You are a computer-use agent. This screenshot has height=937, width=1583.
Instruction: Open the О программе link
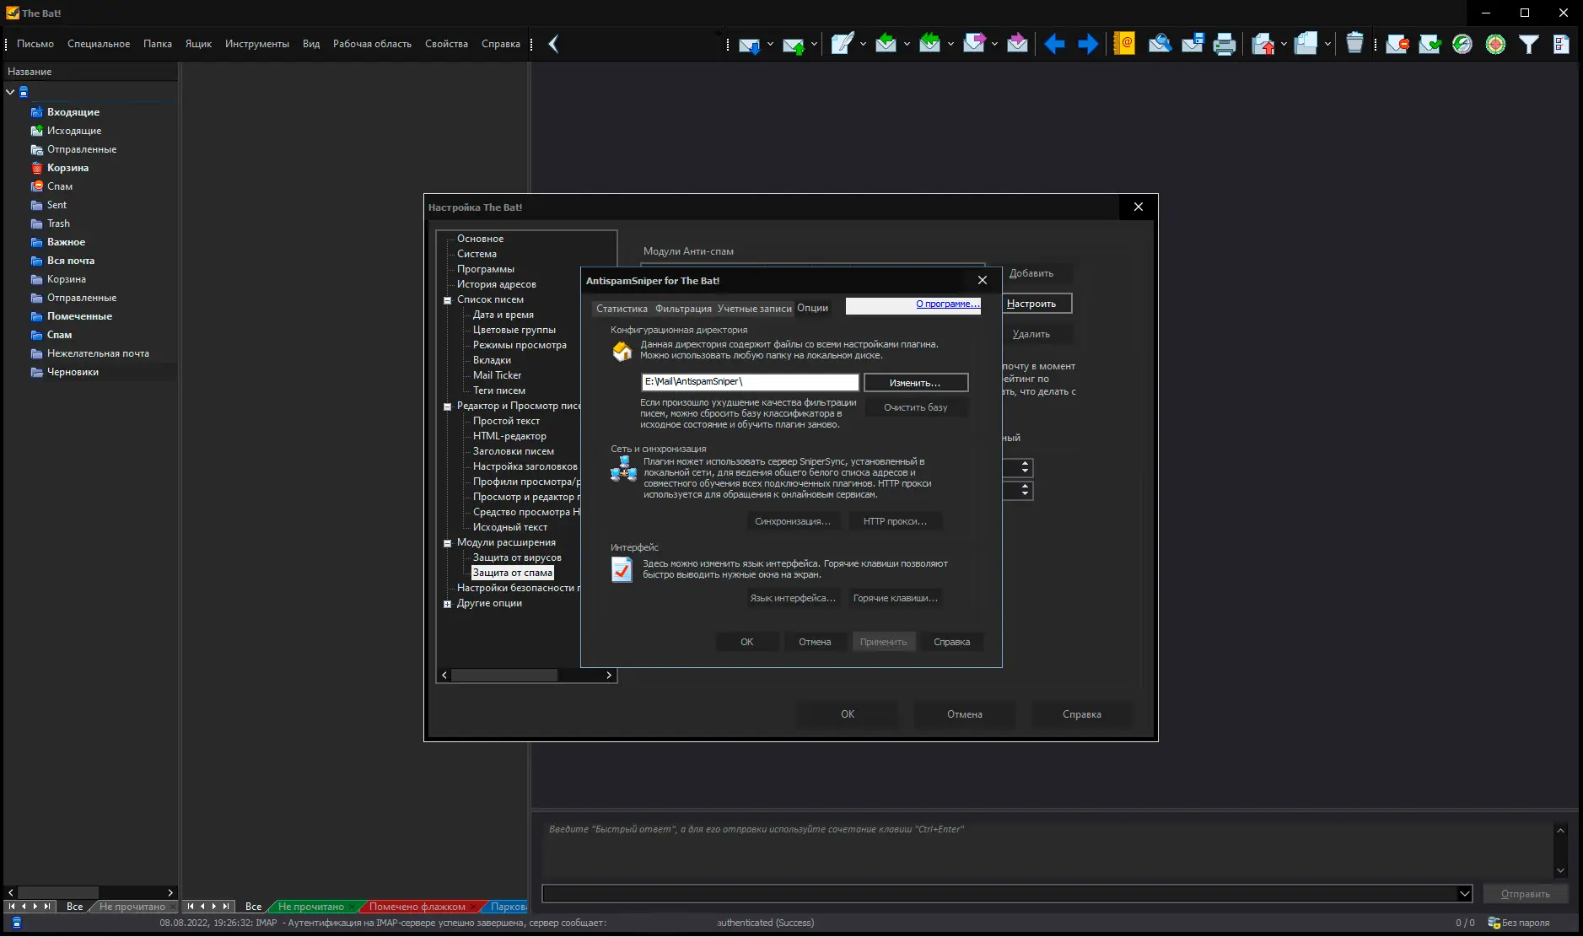click(x=948, y=304)
